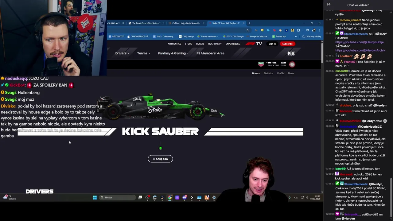
Task: Expand the Drivers dropdown in the F1 navigation
Action: click(x=122, y=53)
